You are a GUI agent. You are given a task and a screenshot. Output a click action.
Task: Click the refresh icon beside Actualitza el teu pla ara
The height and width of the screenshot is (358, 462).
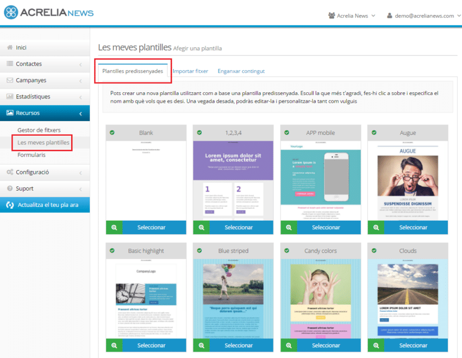pyautogui.click(x=10, y=205)
